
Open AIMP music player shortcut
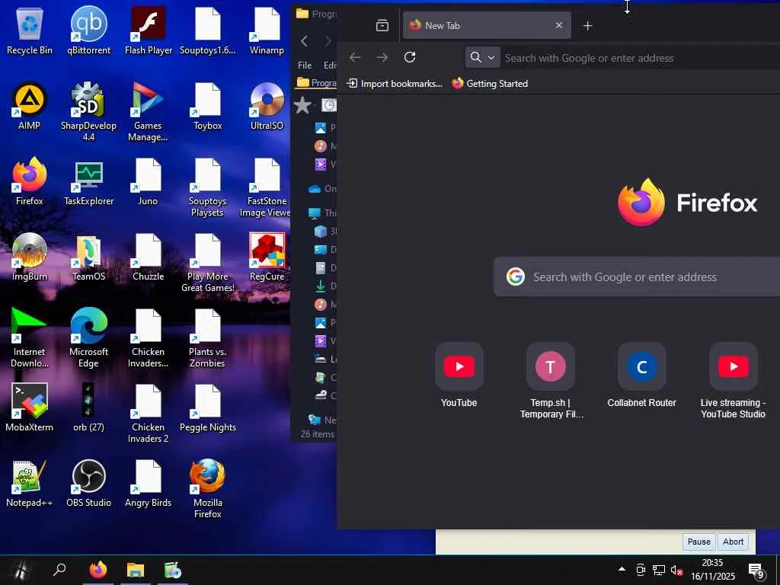[x=30, y=106]
